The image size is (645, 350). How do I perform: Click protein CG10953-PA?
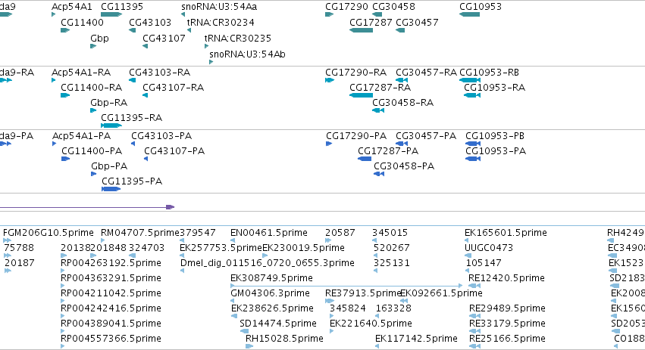[496, 151]
